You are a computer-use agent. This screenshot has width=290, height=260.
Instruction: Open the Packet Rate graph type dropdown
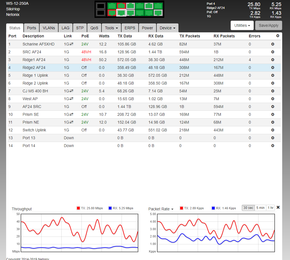(161, 209)
